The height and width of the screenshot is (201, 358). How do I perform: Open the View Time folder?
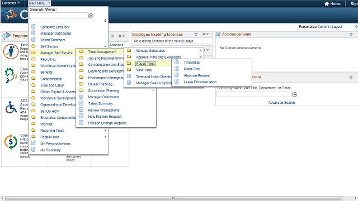coord(144,70)
